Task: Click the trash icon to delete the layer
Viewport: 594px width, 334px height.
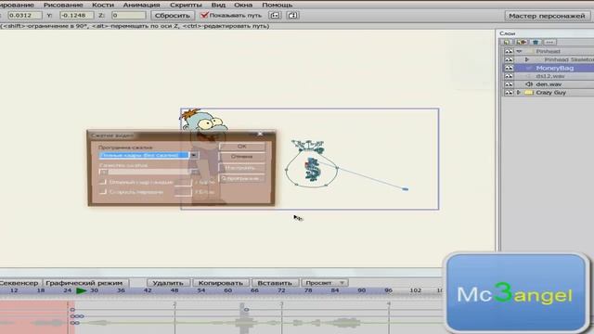Action: tap(536, 42)
